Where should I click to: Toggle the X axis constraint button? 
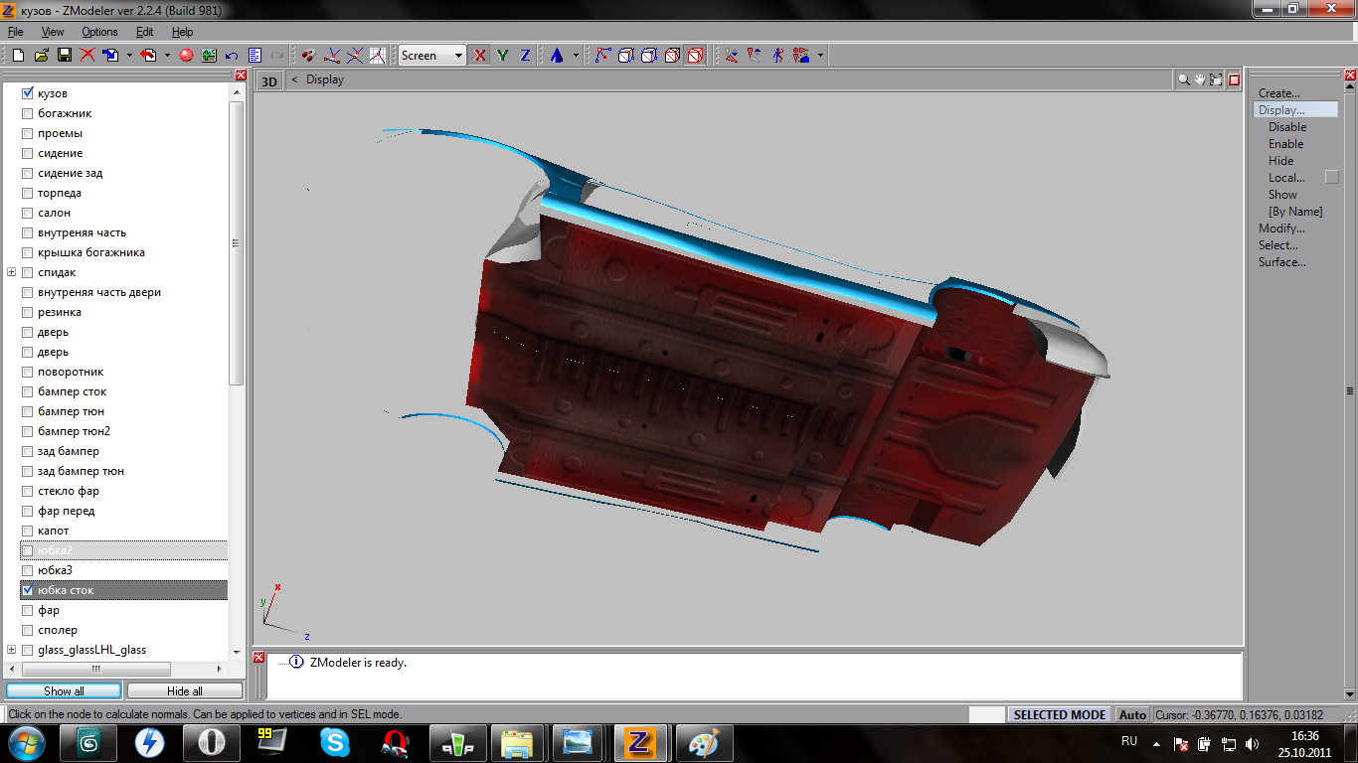click(480, 56)
